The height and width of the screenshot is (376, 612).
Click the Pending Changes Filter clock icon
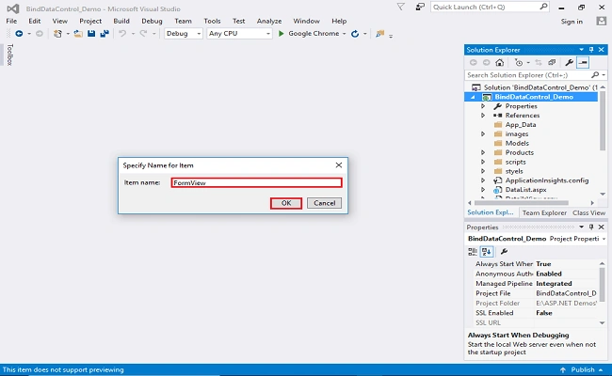[519, 62]
